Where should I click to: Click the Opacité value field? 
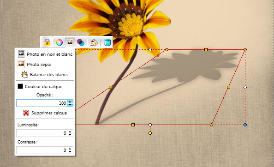(42, 103)
